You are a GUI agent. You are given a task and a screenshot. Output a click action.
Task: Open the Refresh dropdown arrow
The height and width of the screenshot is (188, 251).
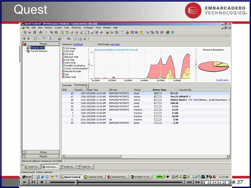coord(39,39)
